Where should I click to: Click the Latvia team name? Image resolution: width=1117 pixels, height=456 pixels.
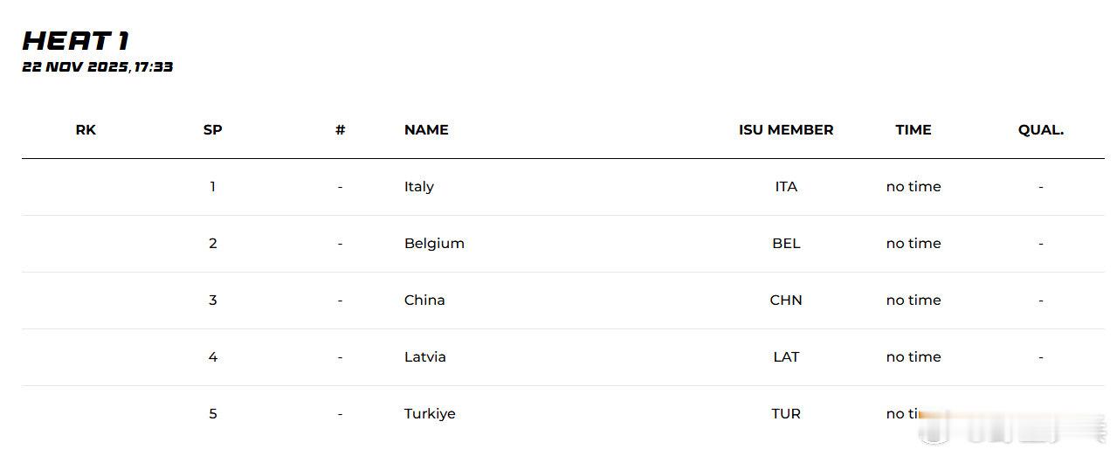pyautogui.click(x=425, y=357)
